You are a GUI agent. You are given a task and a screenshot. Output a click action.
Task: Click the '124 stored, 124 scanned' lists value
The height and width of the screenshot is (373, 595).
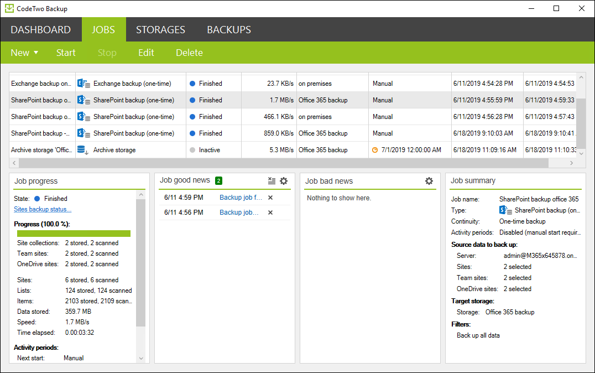tap(98, 291)
